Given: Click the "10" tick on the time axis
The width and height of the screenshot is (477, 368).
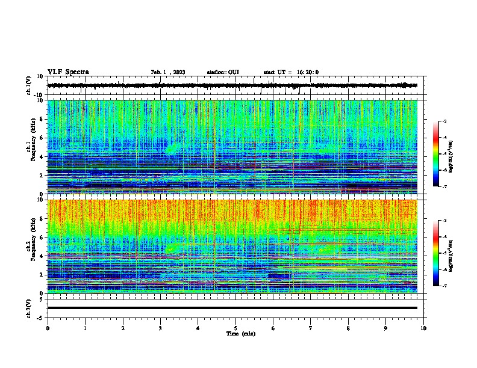Looking at the screenshot, I should click(x=423, y=328).
